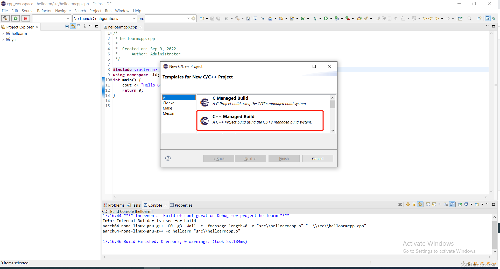The height and width of the screenshot is (269, 500).
Task: Expand the helloarm project node
Action: click(3, 33)
